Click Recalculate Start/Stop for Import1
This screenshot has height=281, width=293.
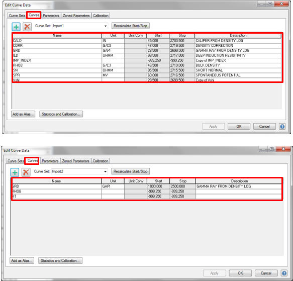[131, 26]
